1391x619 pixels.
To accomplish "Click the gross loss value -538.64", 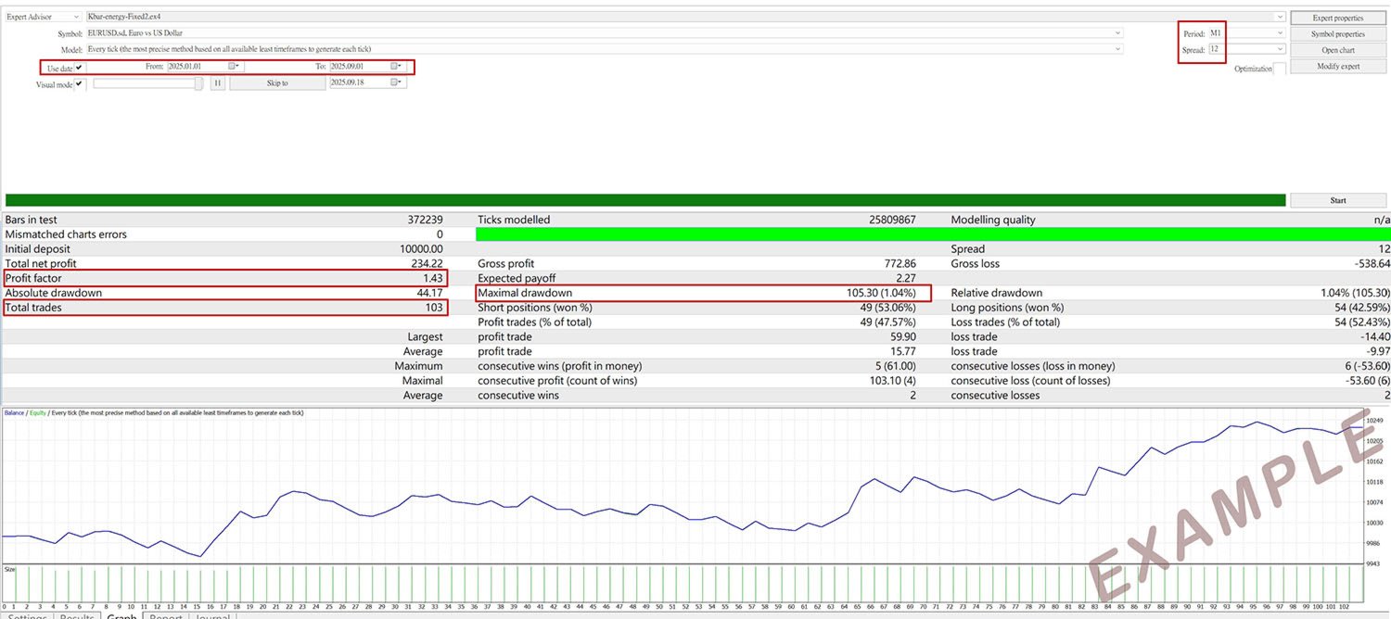I will coord(1373,264).
